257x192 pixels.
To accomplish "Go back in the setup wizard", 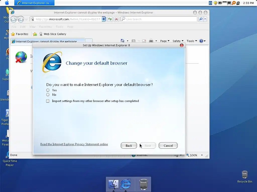I will pyautogui.click(x=129, y=146).
